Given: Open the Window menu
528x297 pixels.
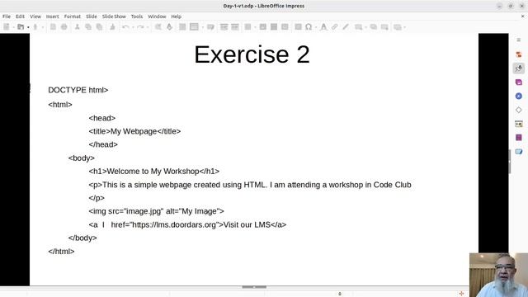Looking at the screenshot, I should tap(157, 16).
